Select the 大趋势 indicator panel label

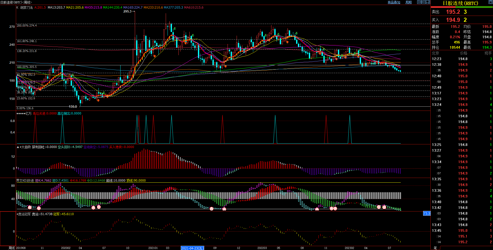pos(26,147)
